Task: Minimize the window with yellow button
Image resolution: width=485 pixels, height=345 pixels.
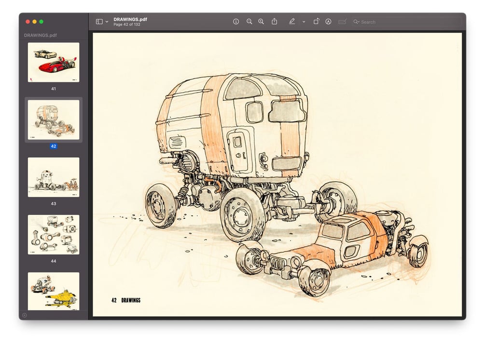Action: click(34, 22)
